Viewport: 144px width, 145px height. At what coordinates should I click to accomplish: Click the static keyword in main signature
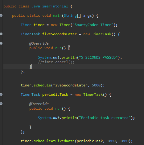pos(34,15)
